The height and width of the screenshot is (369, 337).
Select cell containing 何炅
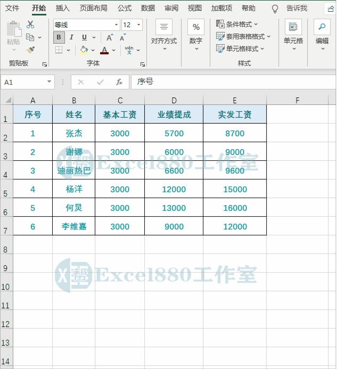[74, 208]
